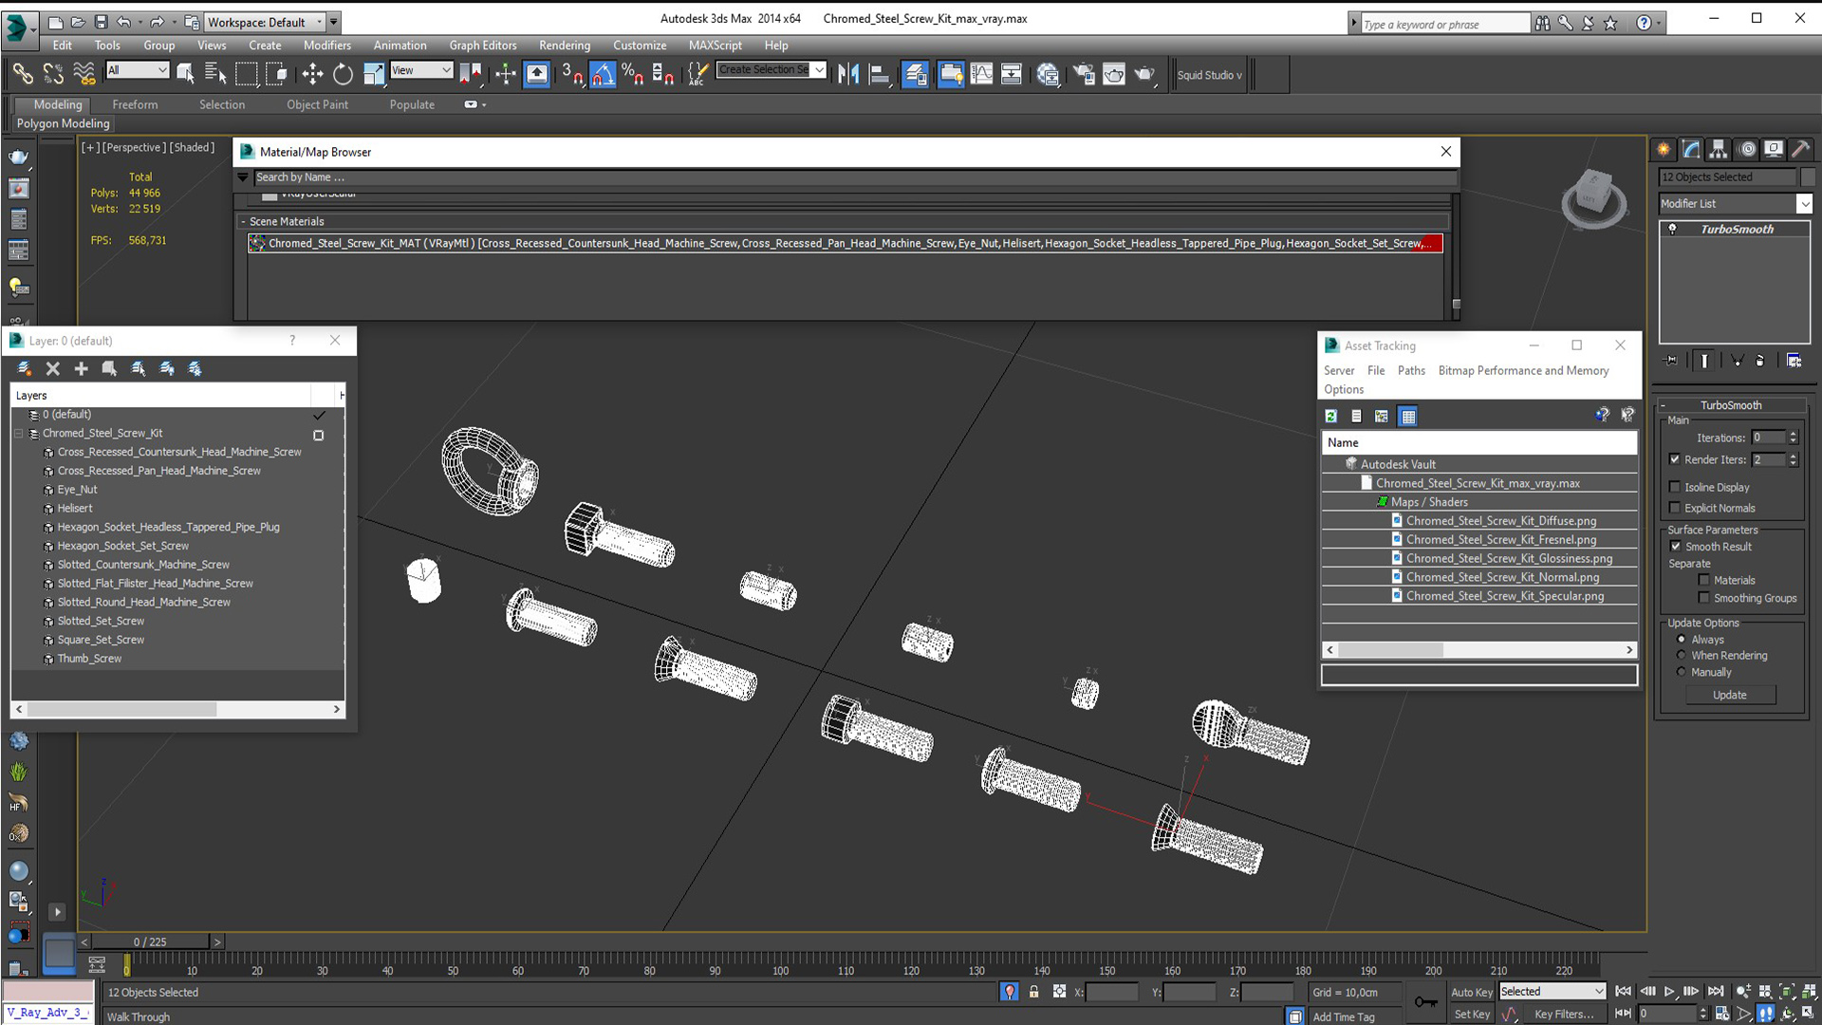Image resolution: width=1822 pixels, height=1025 pixels.
Task: Click the Set Key button
Action: coord(1472,1014)
